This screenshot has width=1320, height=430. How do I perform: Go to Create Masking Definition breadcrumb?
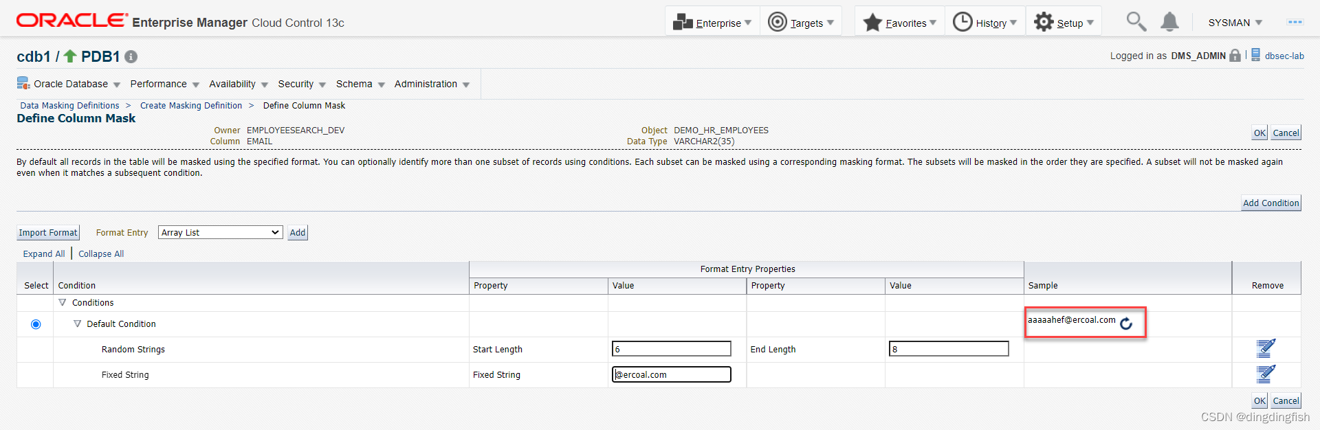(x=191, y=106)
